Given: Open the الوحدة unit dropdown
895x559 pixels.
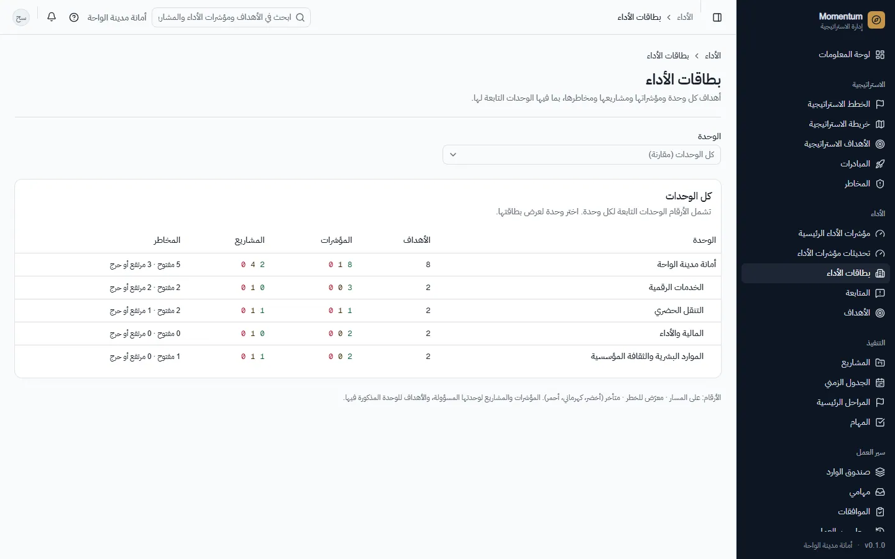Looking at the screenshot, I should click(582, 155).
